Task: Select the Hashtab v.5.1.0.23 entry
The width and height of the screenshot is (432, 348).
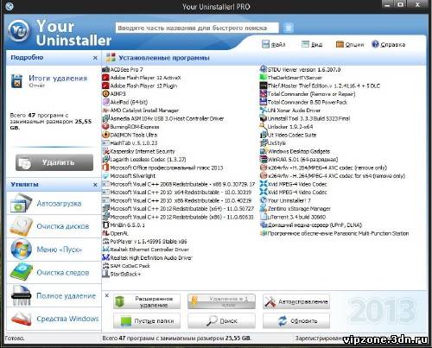Action: (x=130, y=143)
